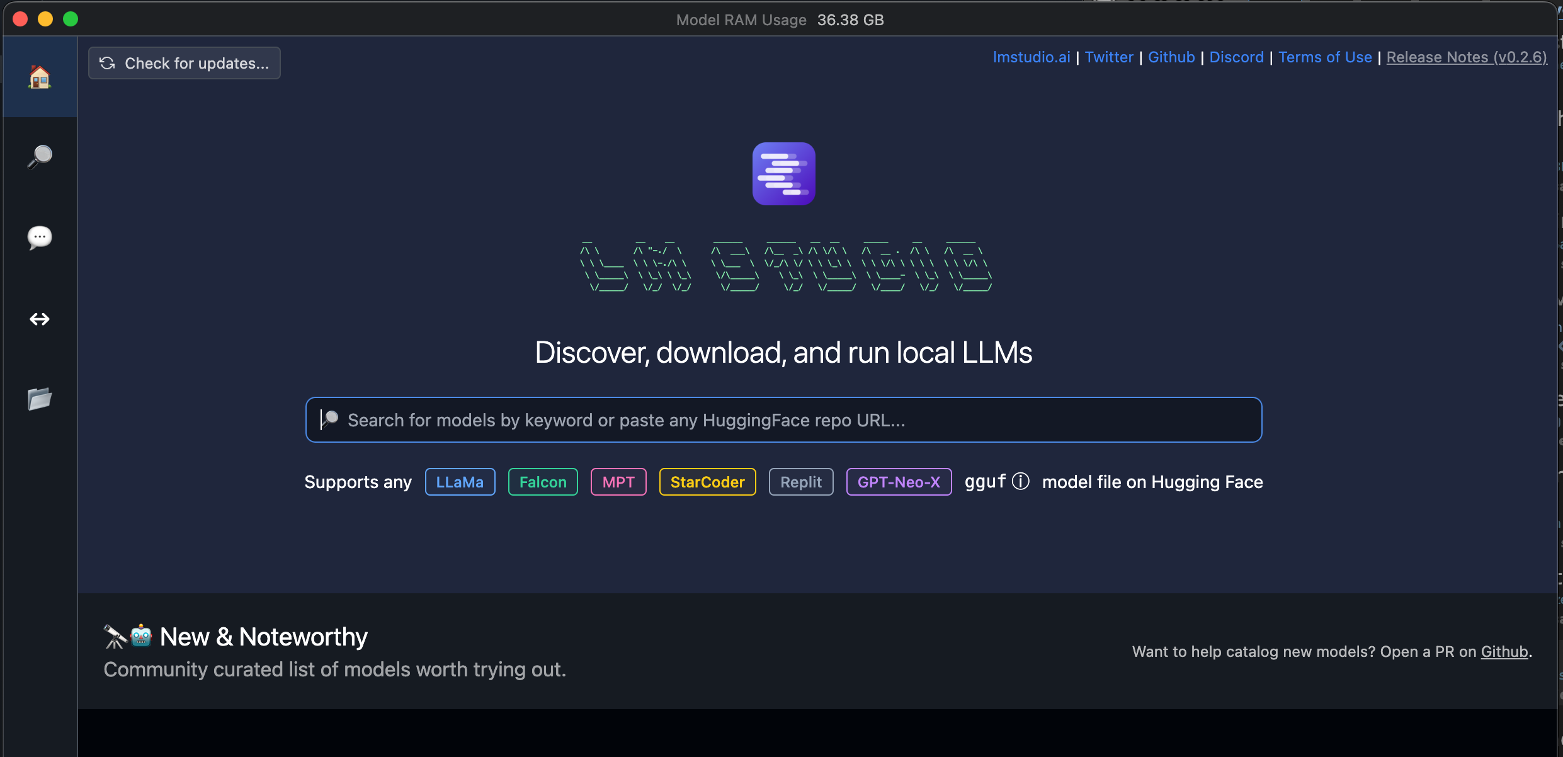Click the gguf info circle icon
Image resolution: width=1563 pixels, height=757 pixels.
1020,481
